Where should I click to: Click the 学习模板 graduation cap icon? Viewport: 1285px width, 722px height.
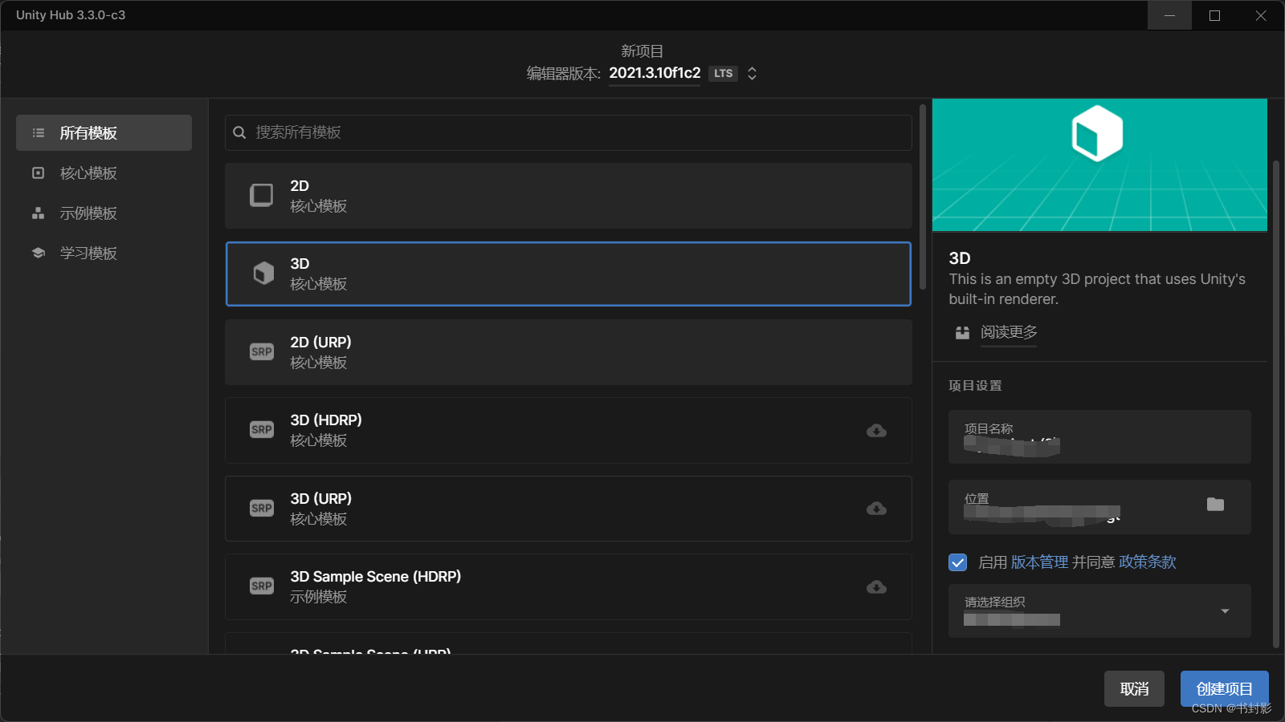(38, 253)
